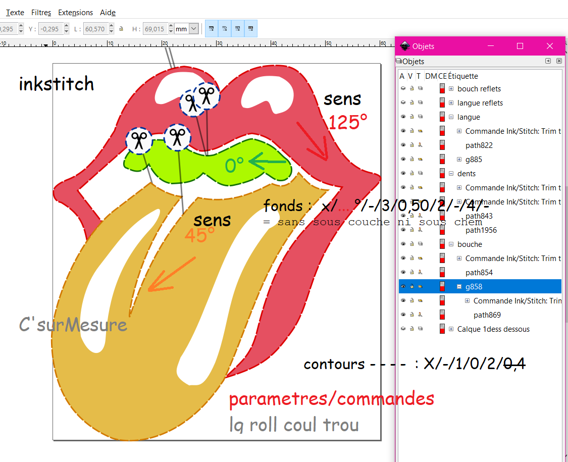Screen dimensions: 568x462
Task: Show the Calque 1dess dessous layer
Action: click(x=403, y=329)
